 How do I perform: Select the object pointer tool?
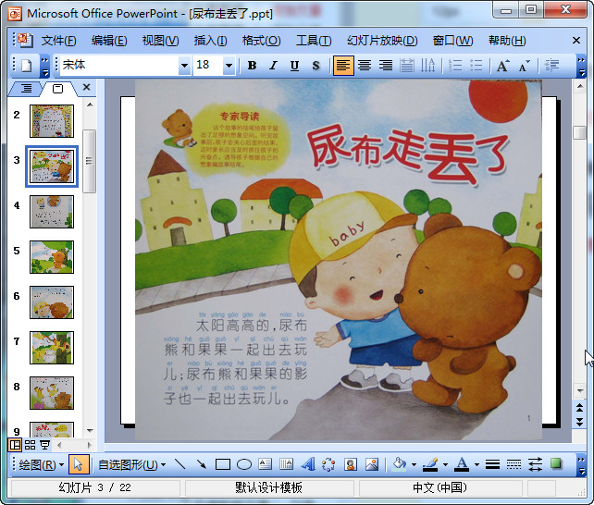point(79,464)
